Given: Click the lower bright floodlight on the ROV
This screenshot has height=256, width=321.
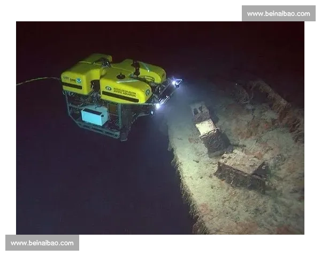Looking at the screenshot, I should click(157, 106).
